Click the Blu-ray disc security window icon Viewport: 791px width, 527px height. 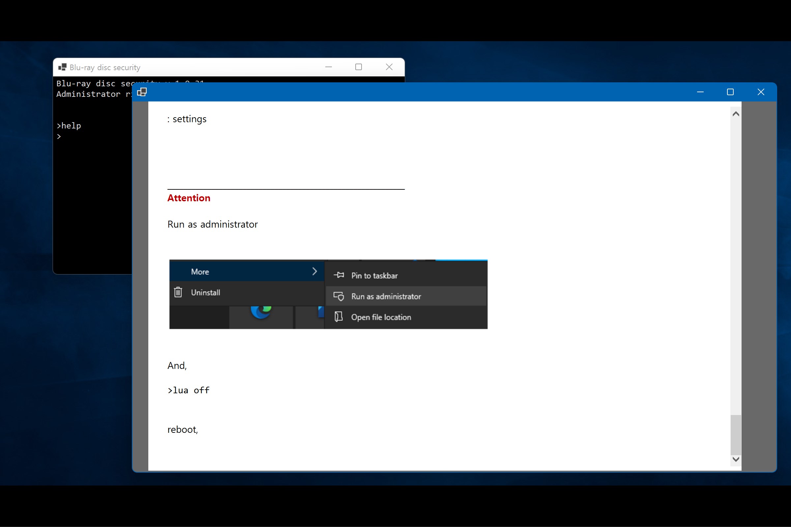pyautogui.click(x=62, y=67)
